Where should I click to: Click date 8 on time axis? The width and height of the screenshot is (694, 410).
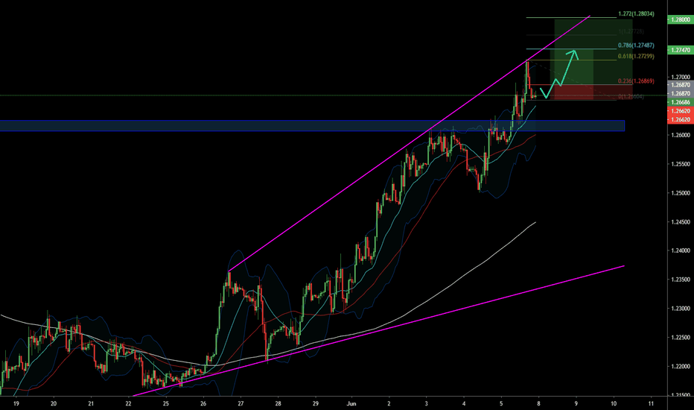538,404
